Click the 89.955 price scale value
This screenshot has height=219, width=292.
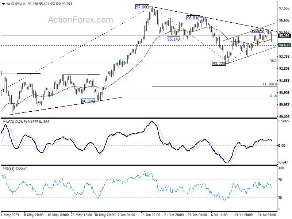coord(284,105)
